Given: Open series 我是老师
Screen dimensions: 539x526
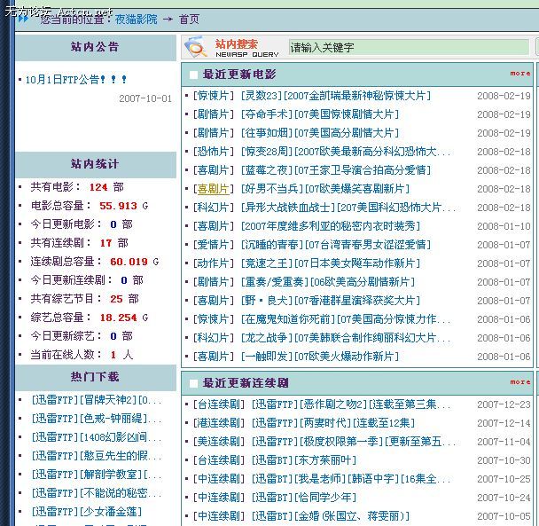Looking at the screenshot, I should click(352, 478).
